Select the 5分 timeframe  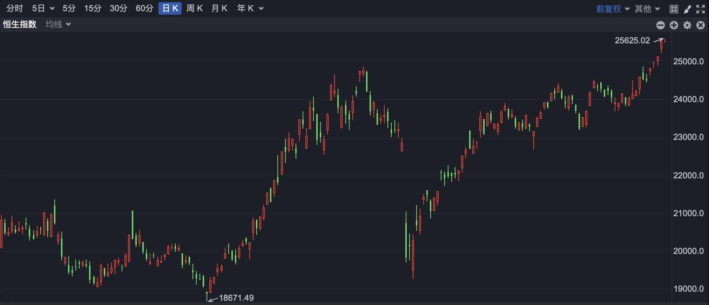[69, 8]
